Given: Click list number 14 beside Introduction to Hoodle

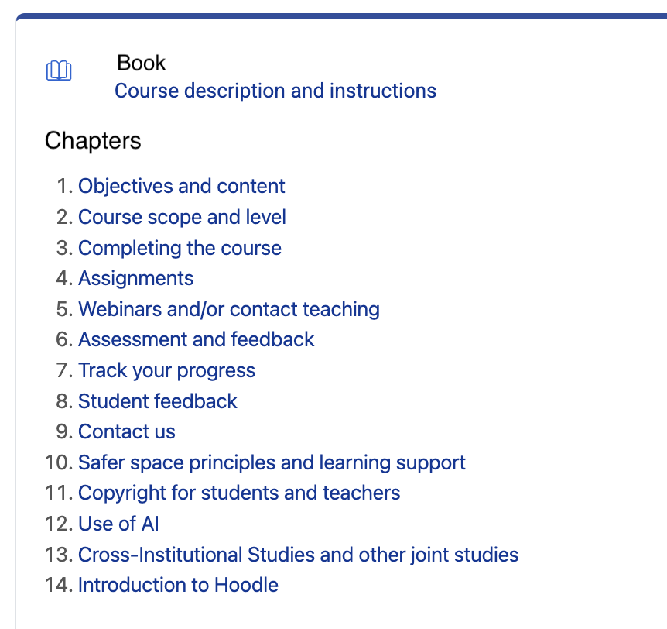Looking at the screenshot, I should 57,585.
